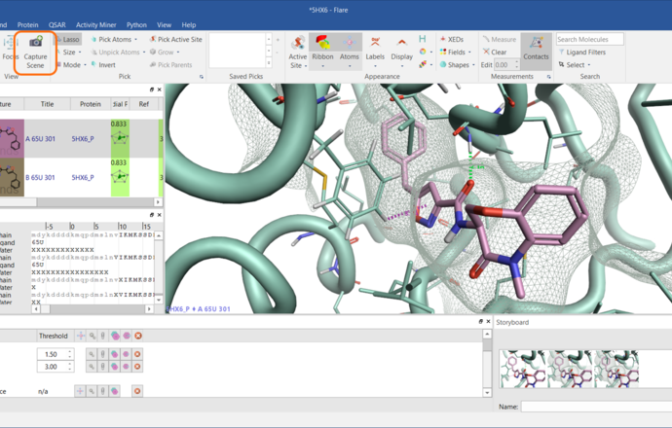Screen dimensions: 672x428
Task: Click Pick Active Site
Action: click(175, 39)
